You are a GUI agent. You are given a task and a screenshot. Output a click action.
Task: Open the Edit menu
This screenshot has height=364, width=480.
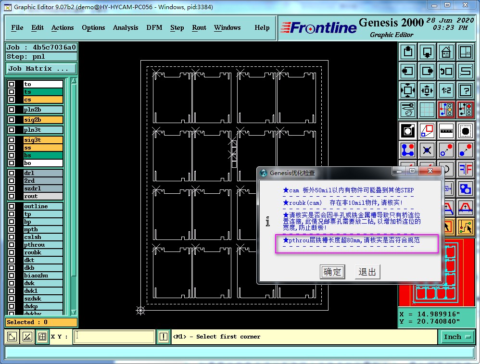38,27
